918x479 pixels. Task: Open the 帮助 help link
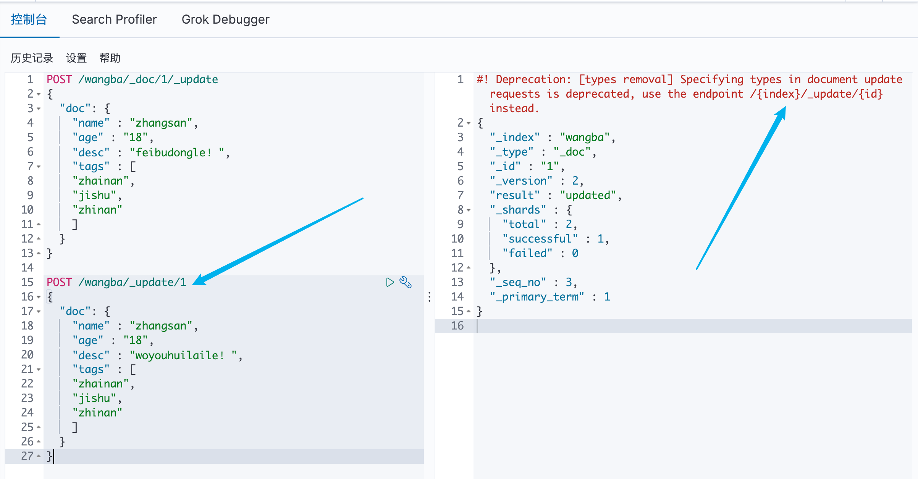[x=110, y=58]
